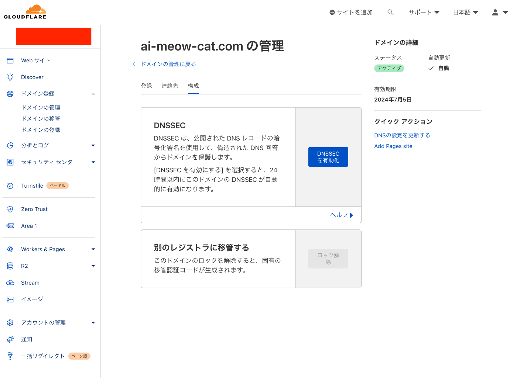Expand the R2 menu arrow
This screenshot has width=517, height=378.
[x=93, y=266]
